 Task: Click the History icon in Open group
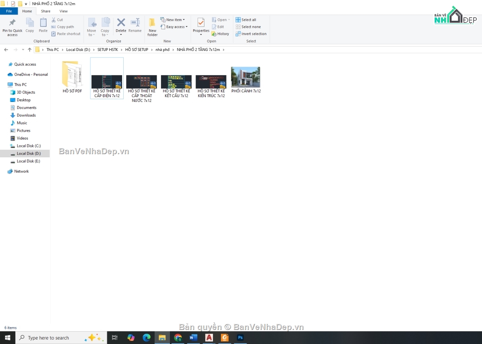click(x=221, y=34)
